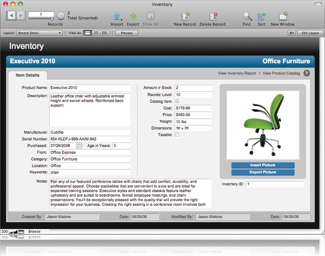
Task: Click the green chair product picture
Action: (263, 125)
